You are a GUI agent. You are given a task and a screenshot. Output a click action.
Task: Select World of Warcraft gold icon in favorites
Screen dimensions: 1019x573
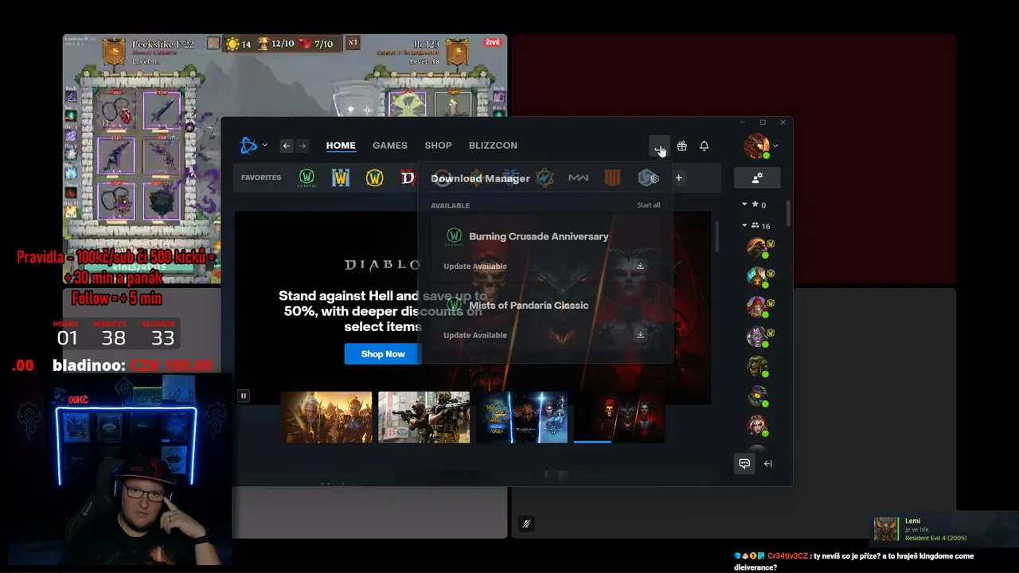tap(374, 177)
